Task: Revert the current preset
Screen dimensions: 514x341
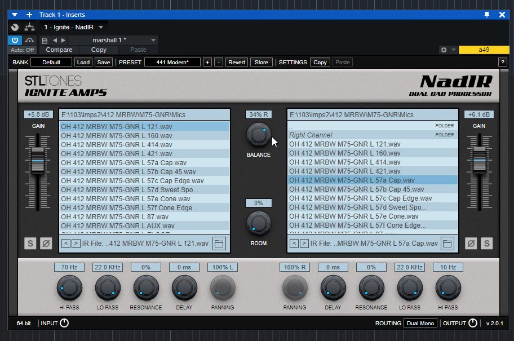Action: [x=237, y=63]
